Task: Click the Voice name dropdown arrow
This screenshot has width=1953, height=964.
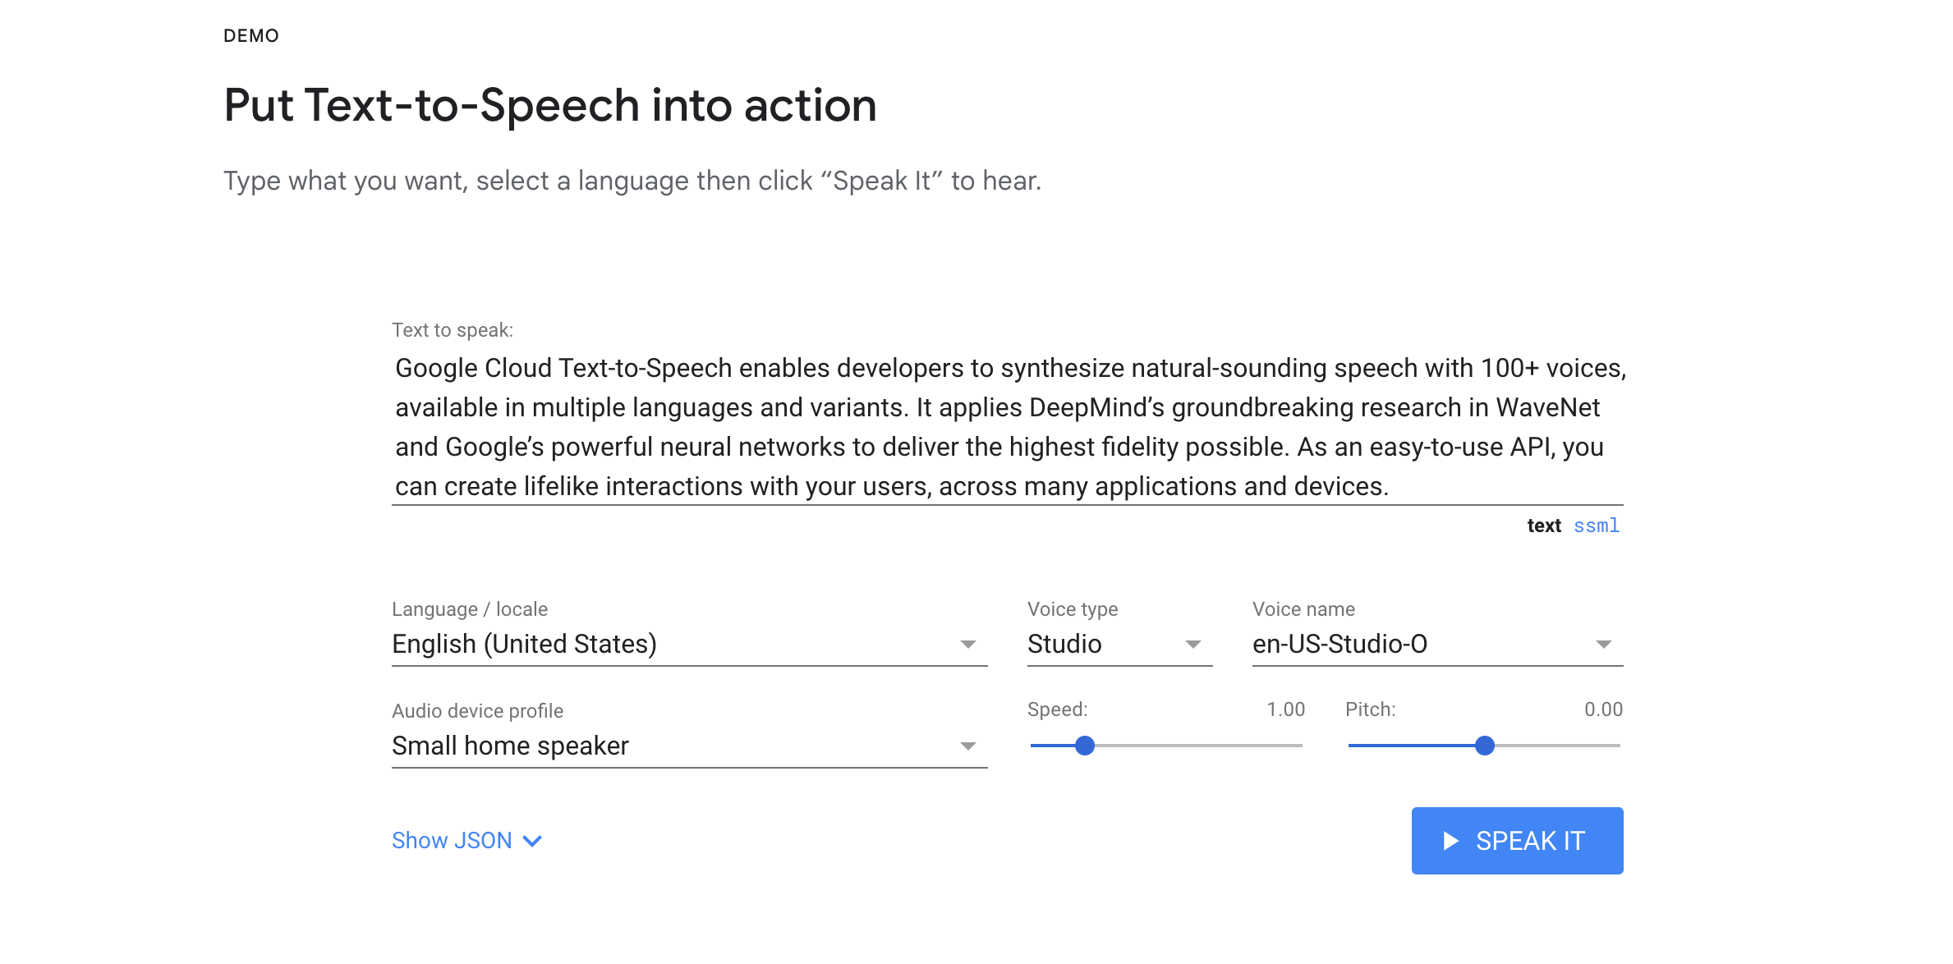Action: 1603,645
